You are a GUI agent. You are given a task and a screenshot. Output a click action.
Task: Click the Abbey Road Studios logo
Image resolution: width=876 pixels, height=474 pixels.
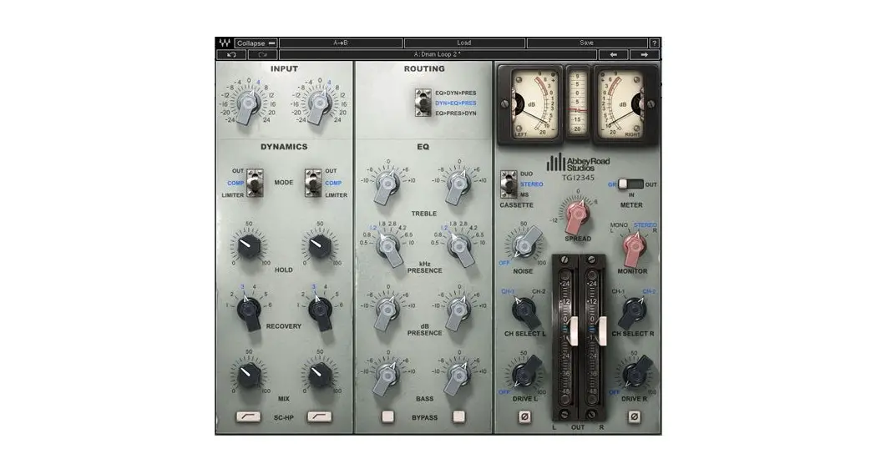click(x=578, y=163)
